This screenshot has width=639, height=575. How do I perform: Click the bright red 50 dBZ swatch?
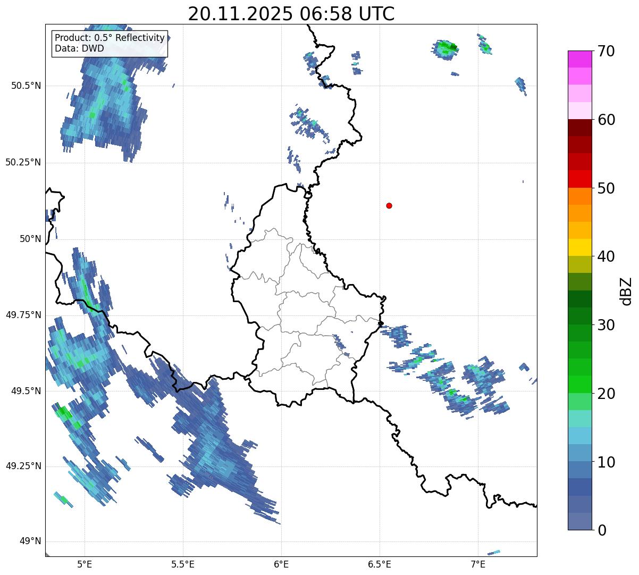579,179
